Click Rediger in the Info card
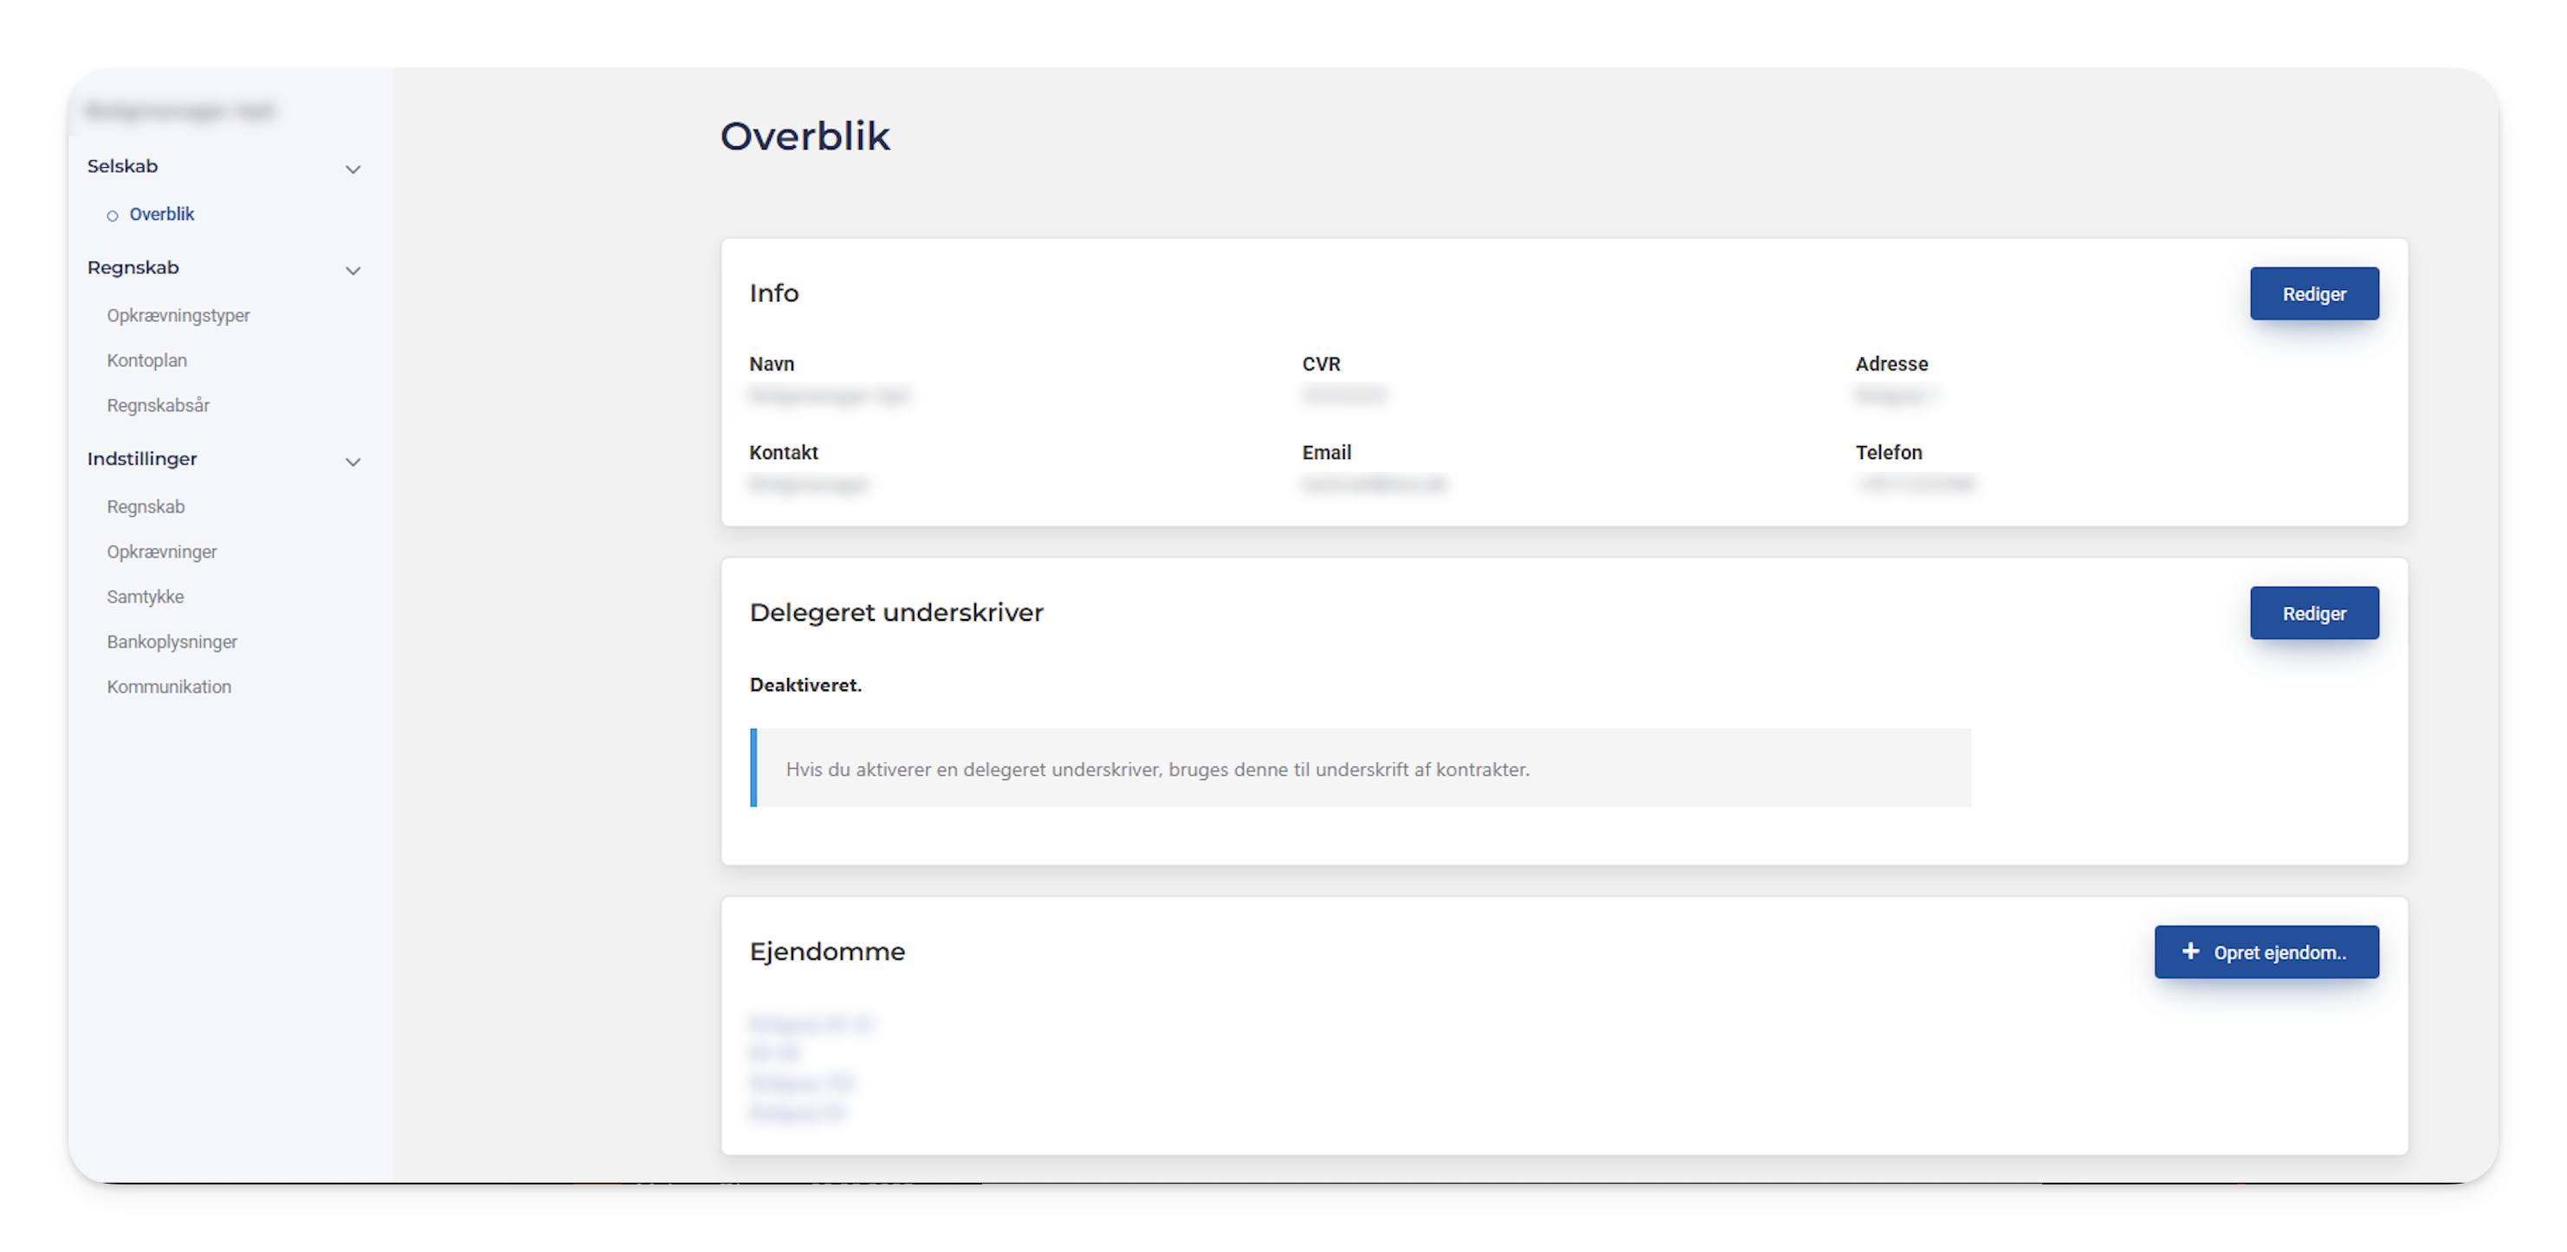2567x1252 pixels. [2314, 294]
